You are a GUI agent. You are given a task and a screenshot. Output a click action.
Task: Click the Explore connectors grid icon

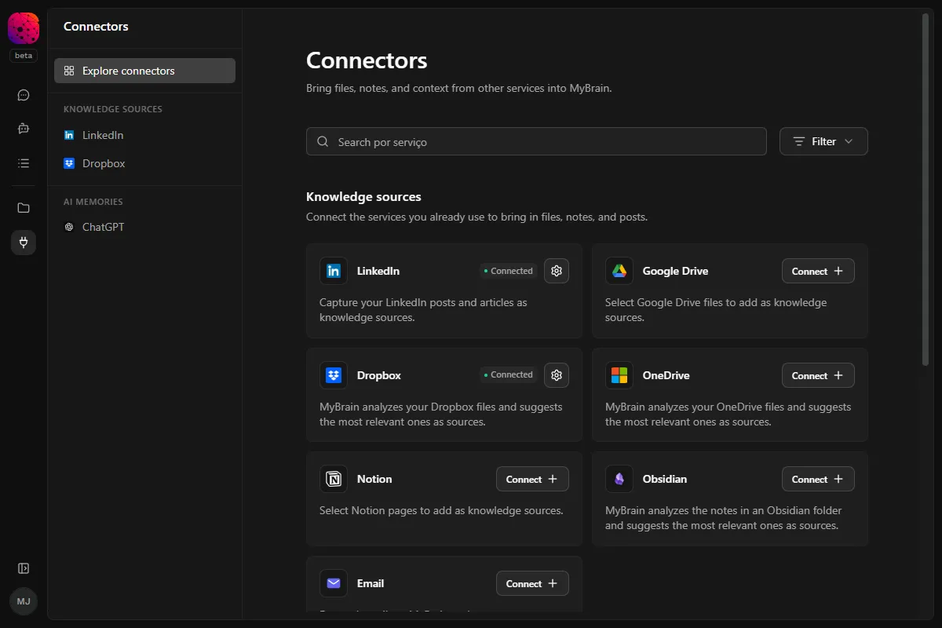click(69, 71)
